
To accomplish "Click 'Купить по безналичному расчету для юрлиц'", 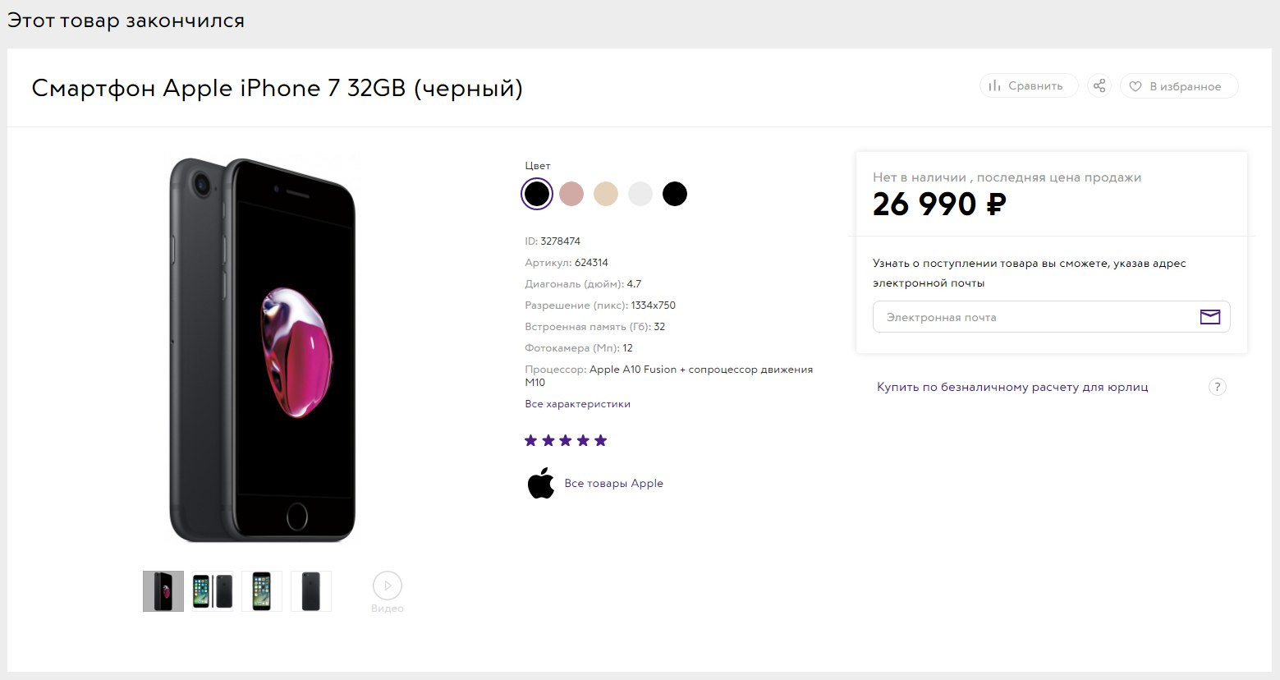I will coord(1012,387).
